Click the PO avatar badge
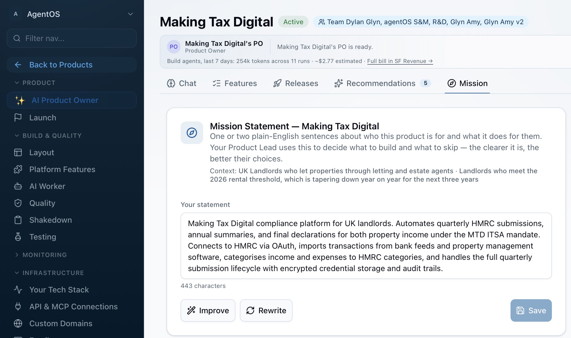The width and height of the screenshot is (571, 338). [174, 47]
